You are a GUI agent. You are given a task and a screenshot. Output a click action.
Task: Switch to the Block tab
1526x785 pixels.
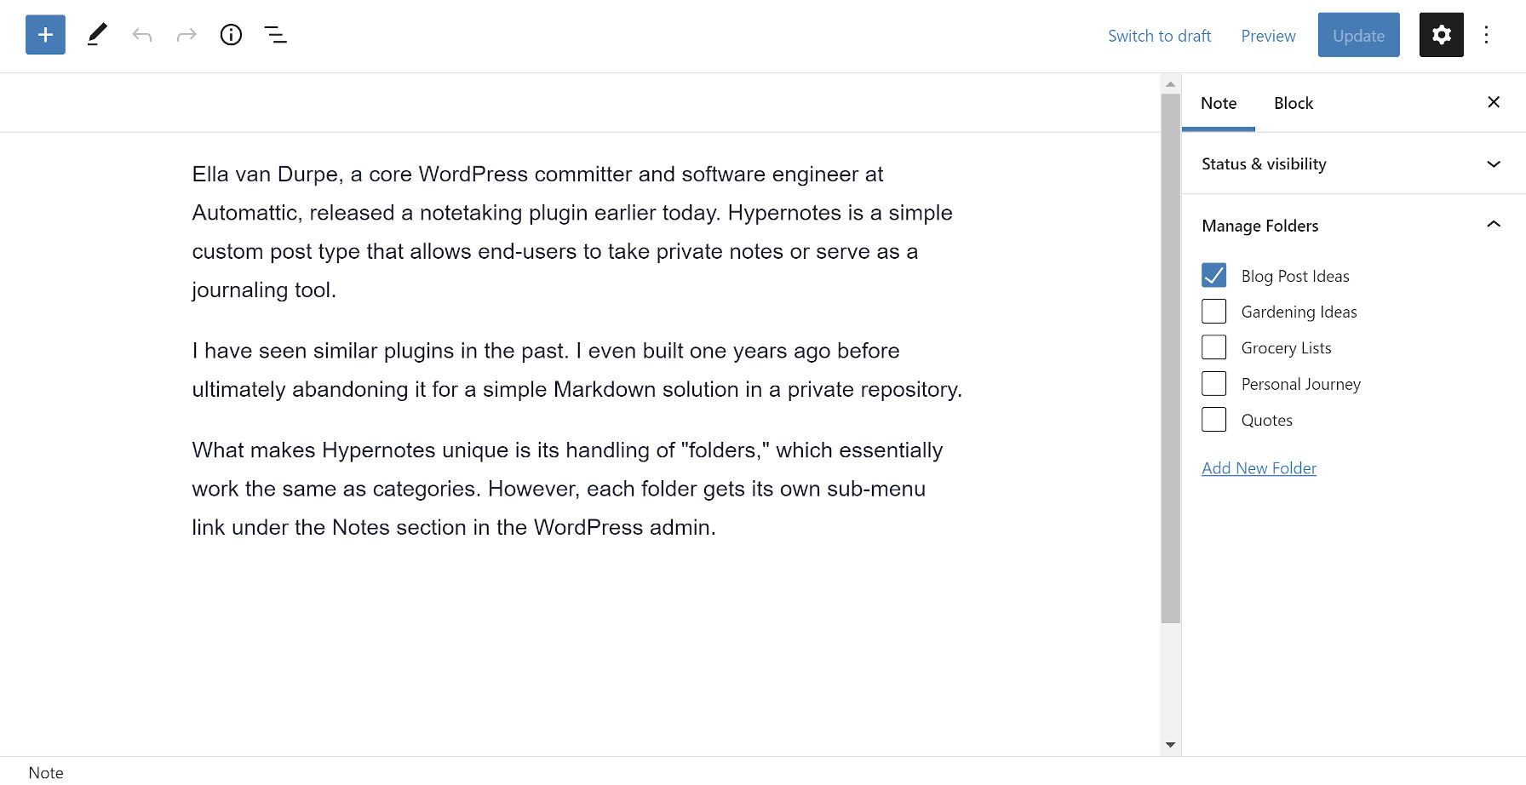[1293, 103]
